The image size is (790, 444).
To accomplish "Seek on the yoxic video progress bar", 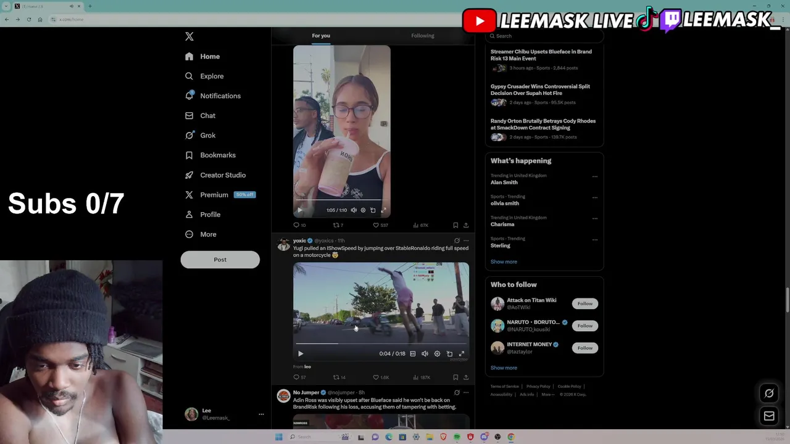I will pyautogui.click(x=381, y=343).
